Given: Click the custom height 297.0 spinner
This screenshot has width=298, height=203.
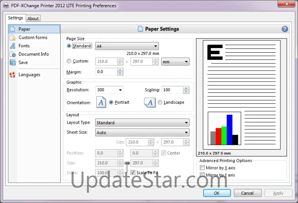Looking at the screenshot, I should [155, 61].
